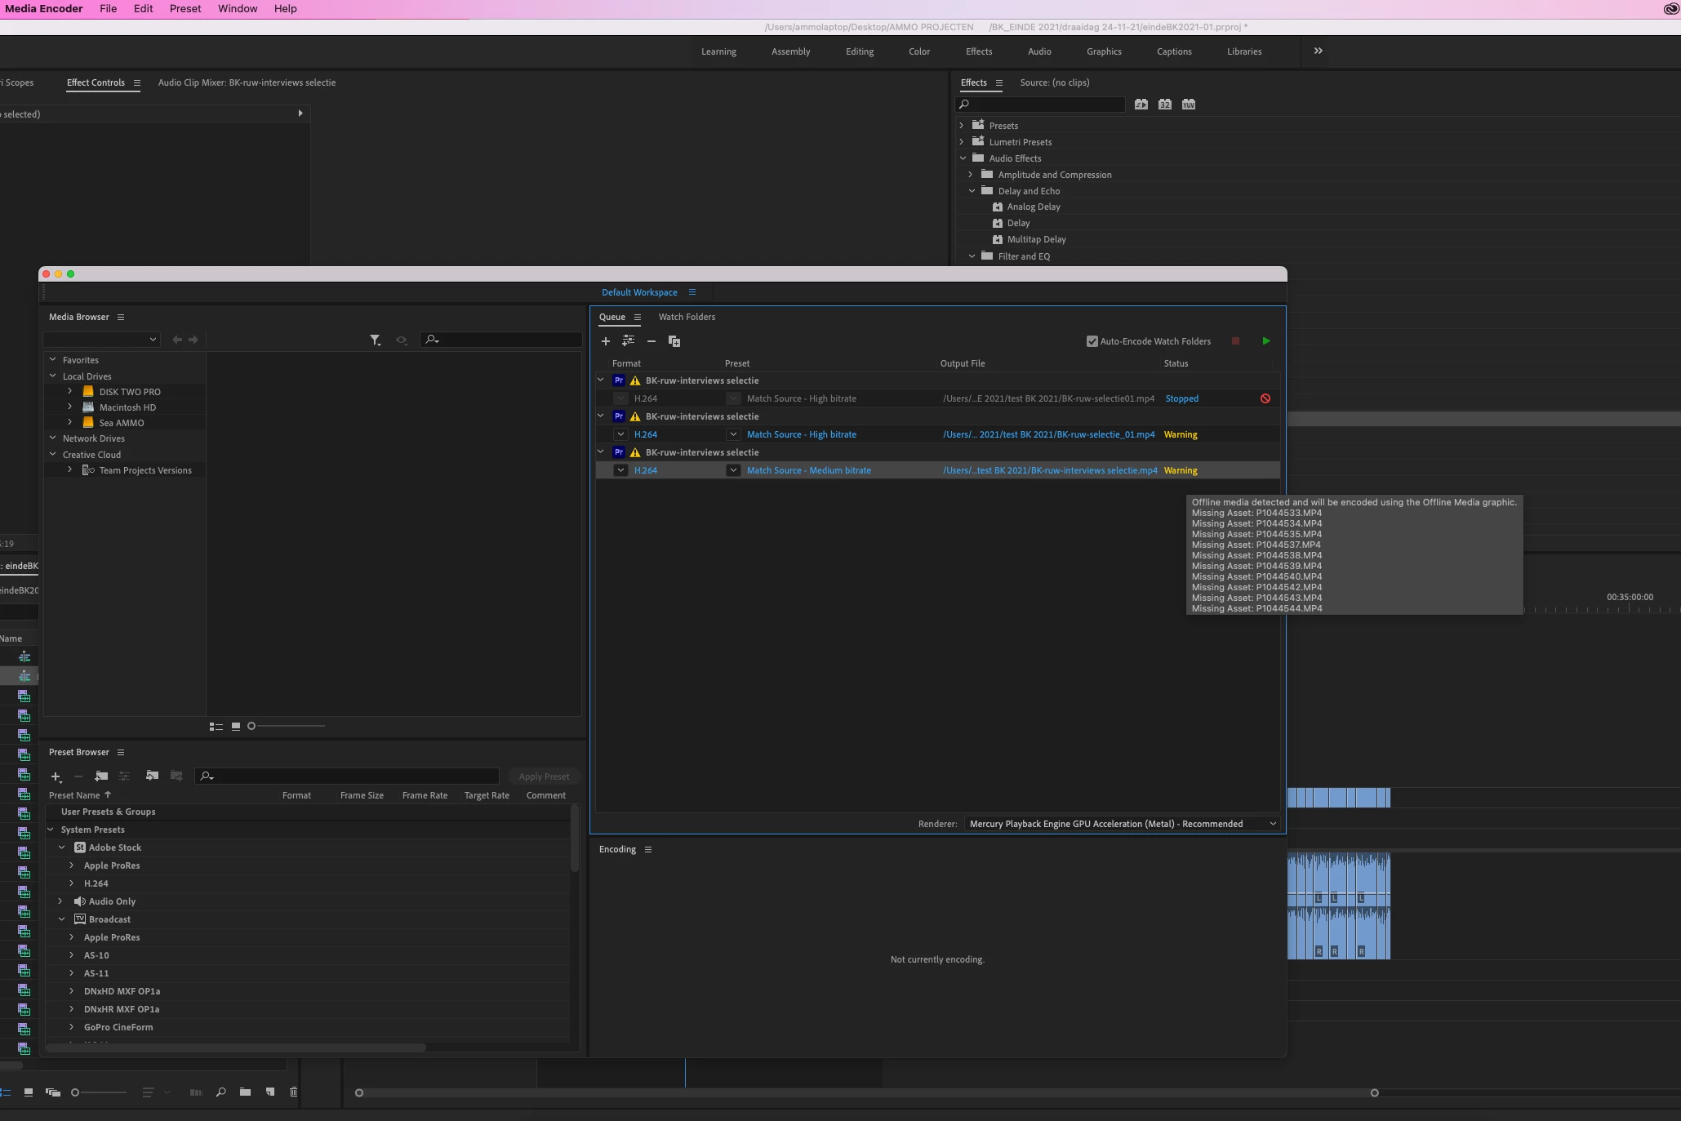Click the Media Browser thumbnail size slider
1681x1121 pixels.
point(251,726)
